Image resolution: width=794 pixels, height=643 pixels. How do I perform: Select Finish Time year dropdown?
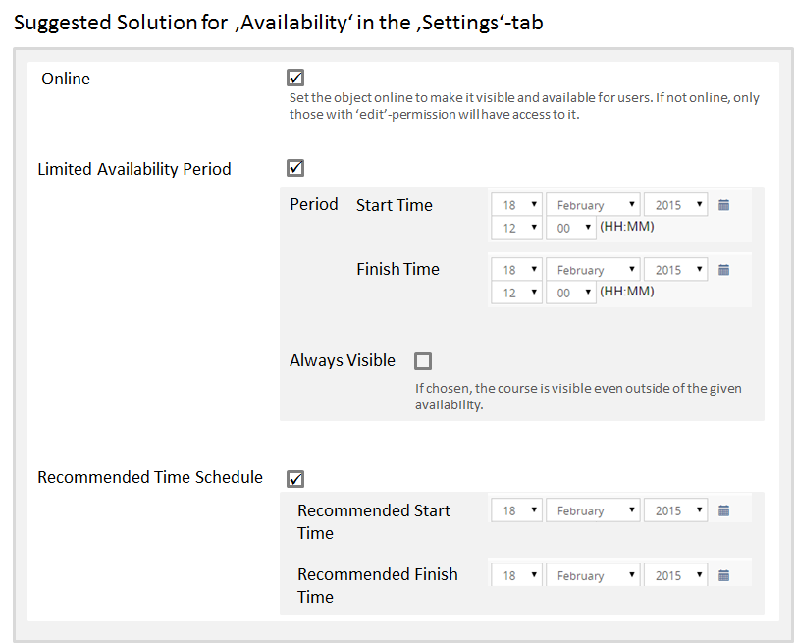(x=675, y=270)
